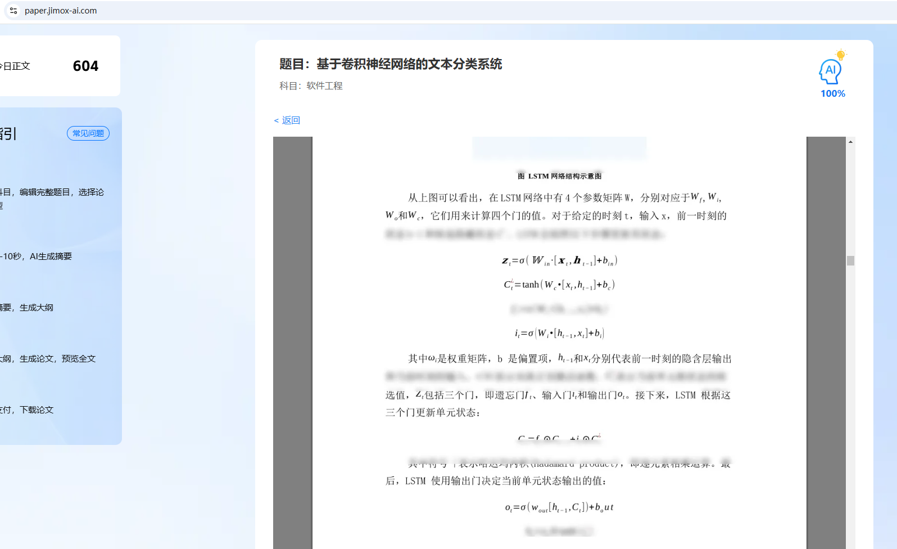The image size is (897, 549).
Task: Click the formula for output gate o_t
Action: tap(559, 507)
